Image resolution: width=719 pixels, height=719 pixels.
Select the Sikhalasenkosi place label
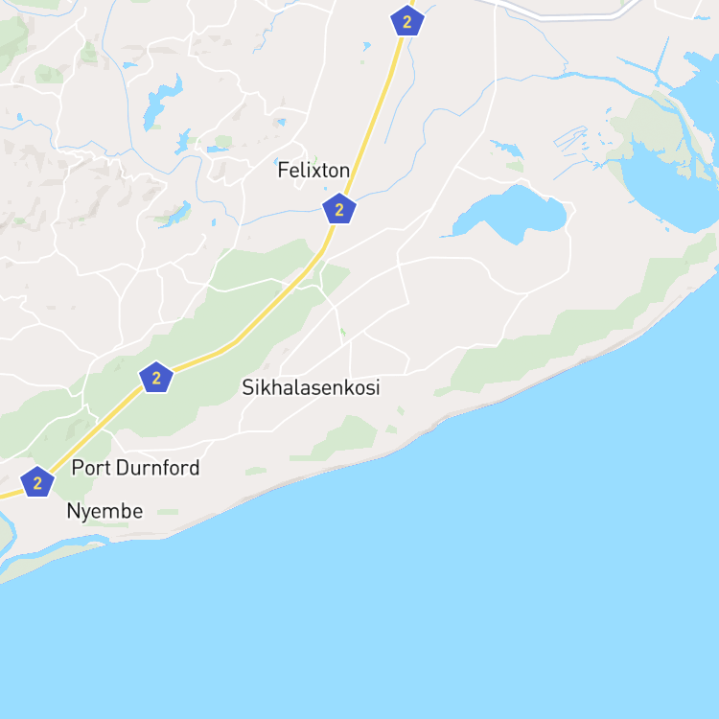[x=311, y=387]
